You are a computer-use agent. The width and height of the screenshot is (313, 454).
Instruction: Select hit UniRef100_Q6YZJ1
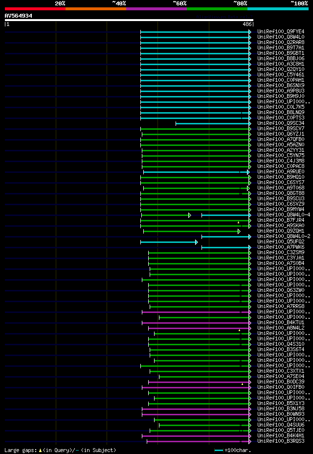281,134
